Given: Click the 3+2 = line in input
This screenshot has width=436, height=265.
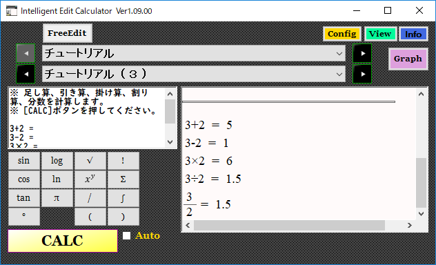Looking at the screenshot, I should coord(21,128).
